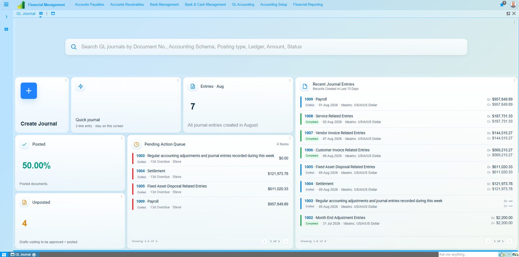
Task: Open the user profile avatar
Action: click(x=513, y=4)
